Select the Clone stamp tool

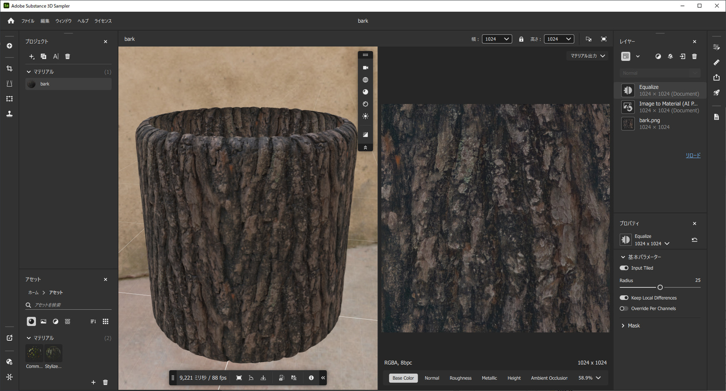pos(10,114)
